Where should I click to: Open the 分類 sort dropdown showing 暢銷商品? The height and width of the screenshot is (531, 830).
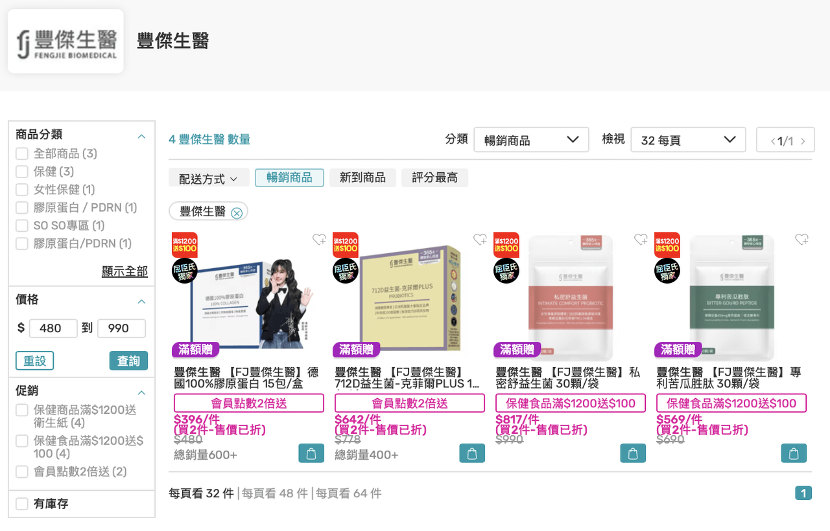point(531,140)
